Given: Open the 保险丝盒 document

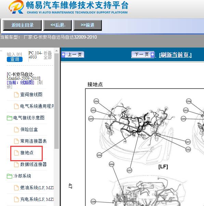Looking at the screenshot, I should 29,130.
